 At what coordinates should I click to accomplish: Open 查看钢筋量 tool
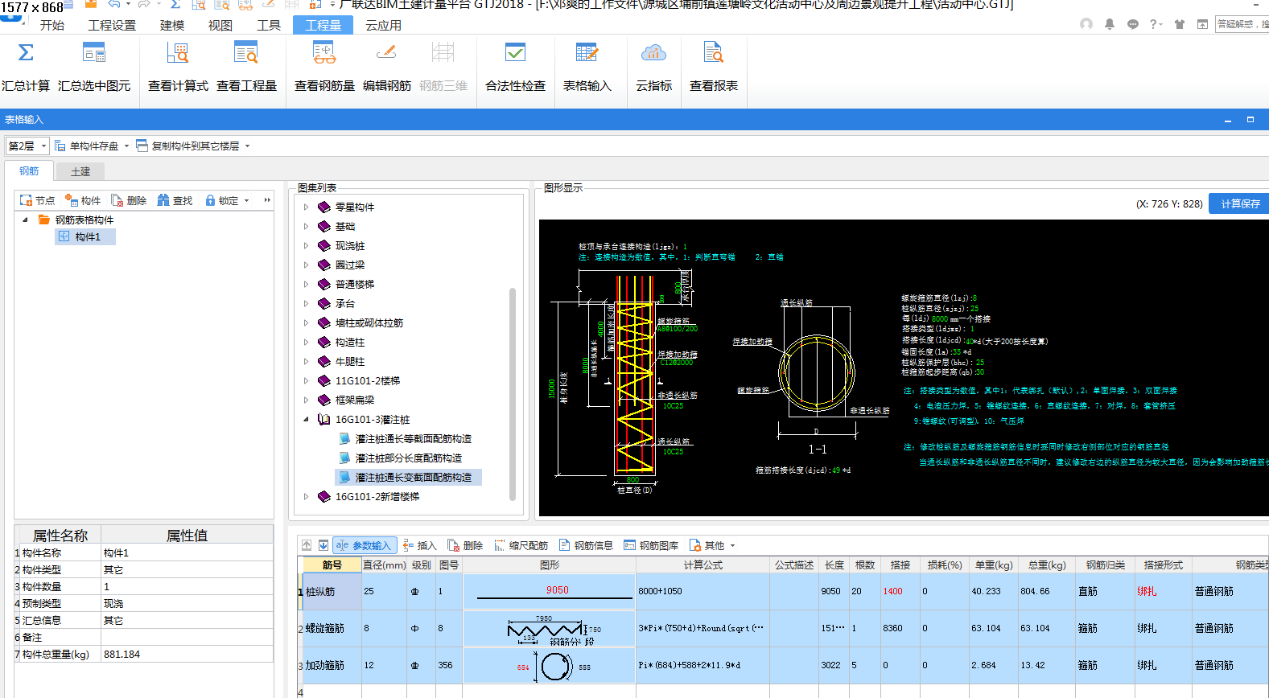324,68
